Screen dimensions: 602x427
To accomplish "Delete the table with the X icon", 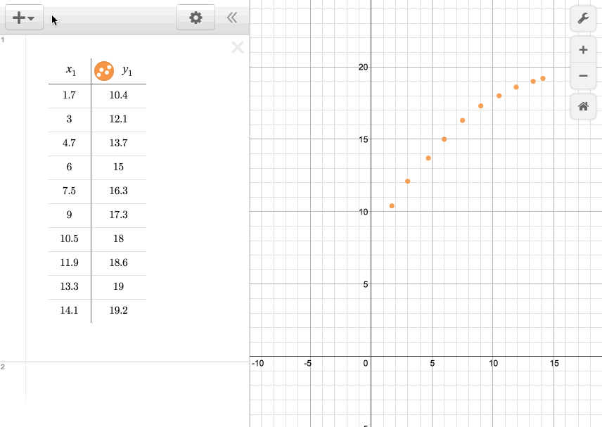I will tap(238, 48).
